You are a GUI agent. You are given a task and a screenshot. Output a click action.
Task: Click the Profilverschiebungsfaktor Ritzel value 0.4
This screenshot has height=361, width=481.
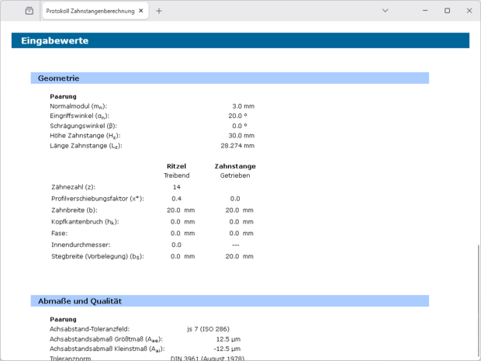point(176,199)
